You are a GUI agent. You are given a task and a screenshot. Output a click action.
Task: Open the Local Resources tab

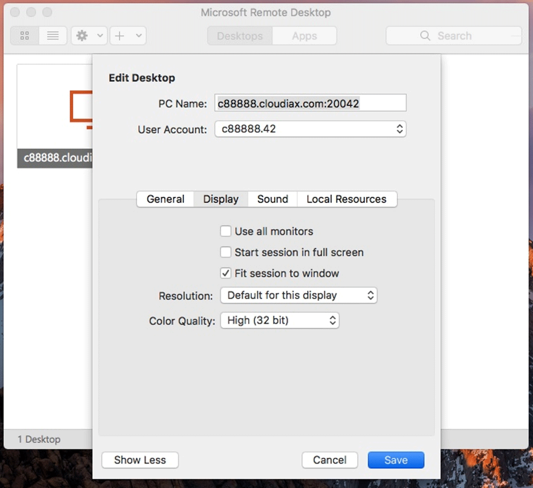pyautogui.click(x=347, y=199)
